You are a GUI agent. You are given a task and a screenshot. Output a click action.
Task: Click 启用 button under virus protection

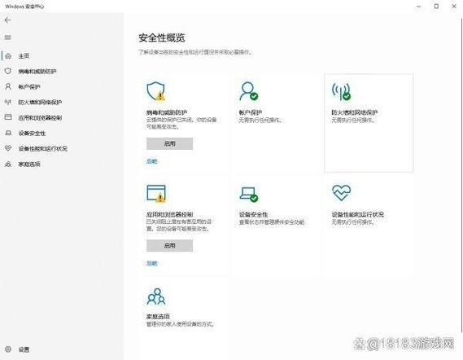(x=169, y=143)
